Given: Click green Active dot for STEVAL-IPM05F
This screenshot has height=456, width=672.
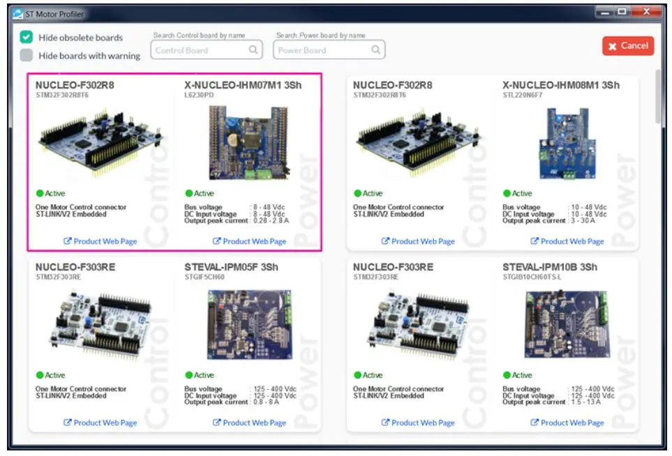Looking at the screenshot, I should click(188, 375).
